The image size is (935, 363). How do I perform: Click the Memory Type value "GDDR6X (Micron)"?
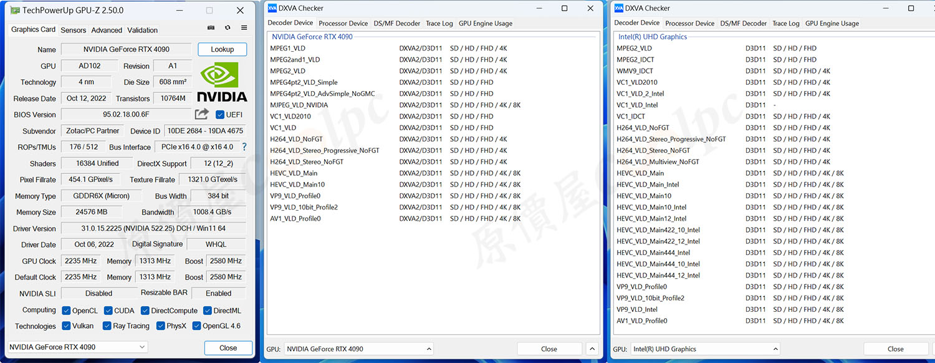click(x=102, y=196)
